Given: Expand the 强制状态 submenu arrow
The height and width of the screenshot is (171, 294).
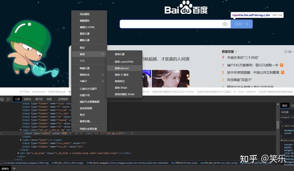Looking at the screenshot, I should (103, 75).
